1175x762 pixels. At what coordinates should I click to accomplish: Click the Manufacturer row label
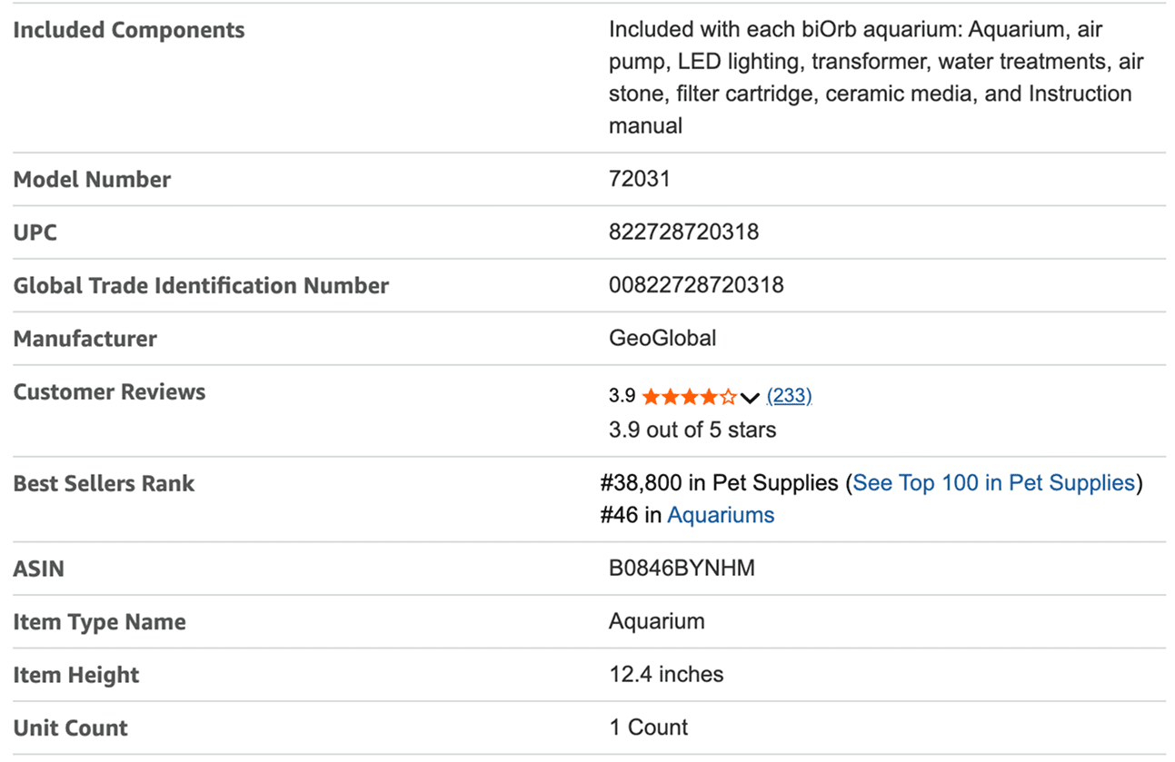(85, 339)
